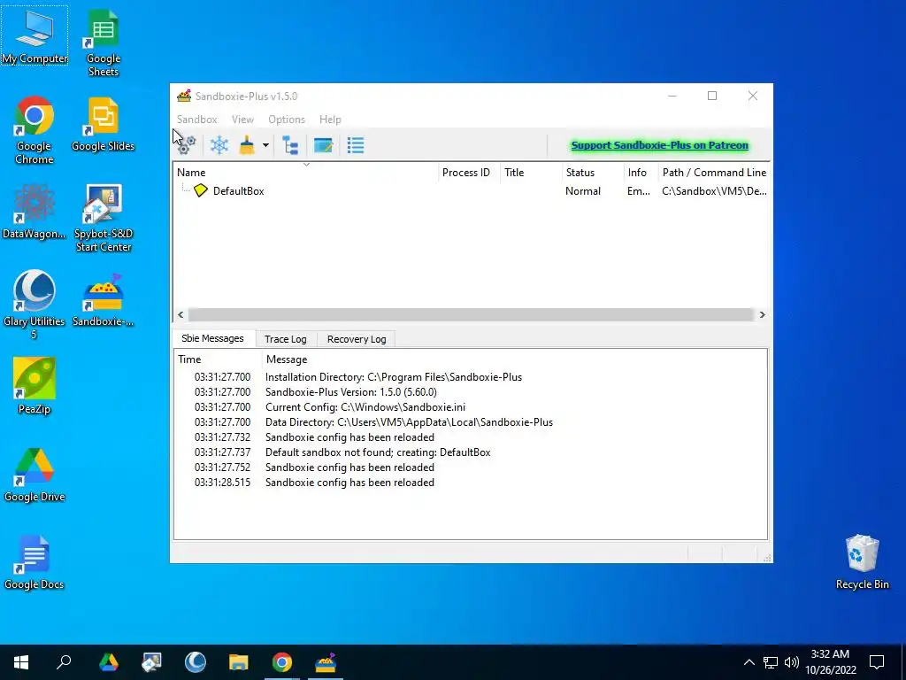Sort by Path / Command Line column header
The height and width of the screenshot is (680, 906).
coord(714,173)
